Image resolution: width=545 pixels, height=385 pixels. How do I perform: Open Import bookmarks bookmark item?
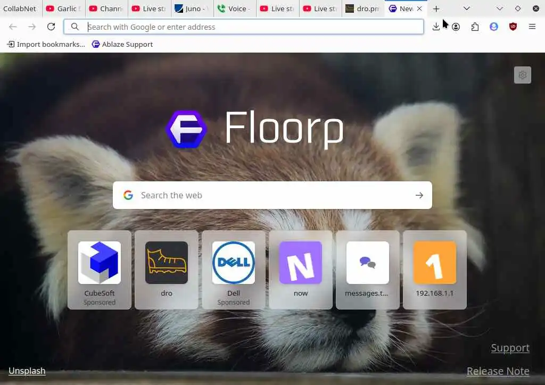46,44
